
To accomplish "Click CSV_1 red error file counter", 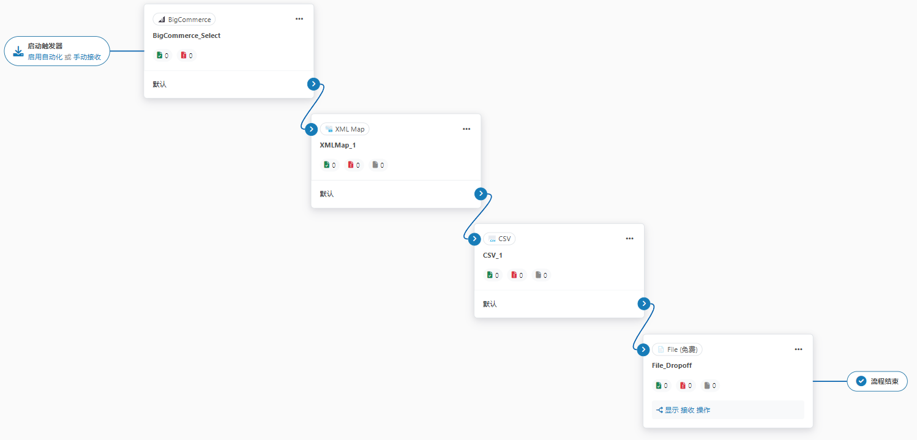I will [x=517, y=275].
